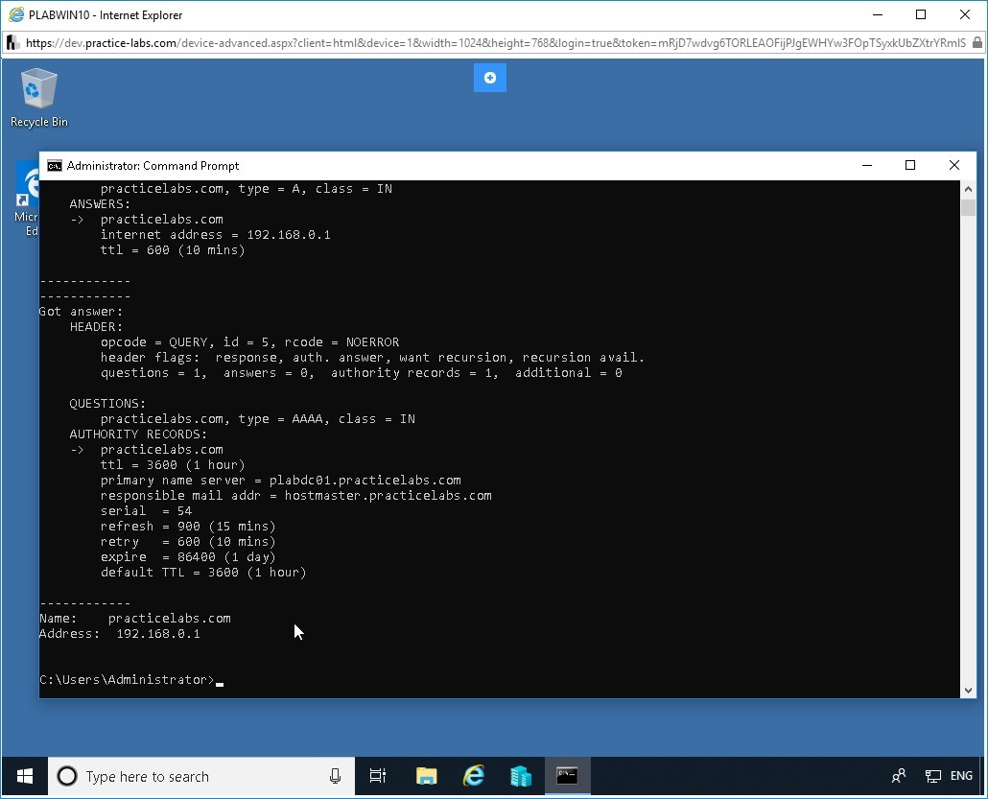
Task: Click the padlock icon in address bar
Action: click(976, 43)
